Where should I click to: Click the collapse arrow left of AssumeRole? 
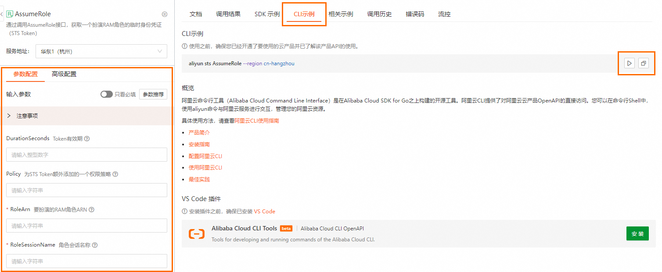coord(2,14)
